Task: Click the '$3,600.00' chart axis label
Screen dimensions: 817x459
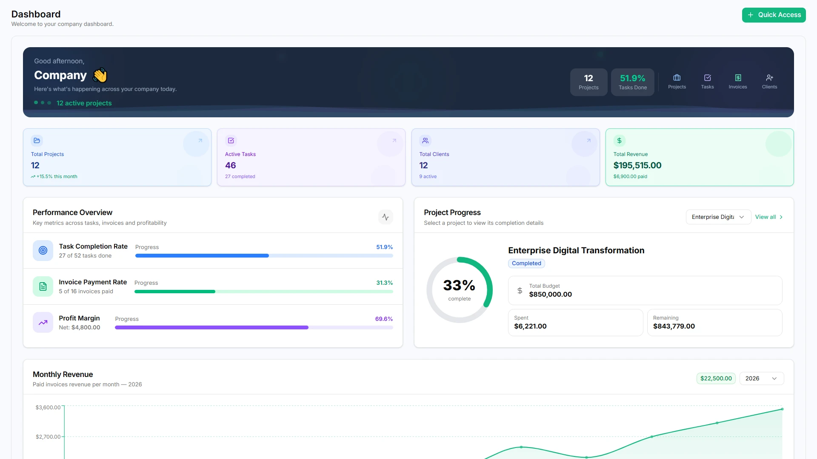Action: coord(48,408)
